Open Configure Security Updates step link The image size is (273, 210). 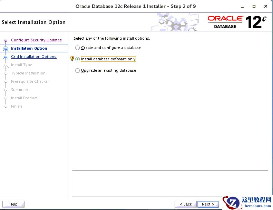36,40
